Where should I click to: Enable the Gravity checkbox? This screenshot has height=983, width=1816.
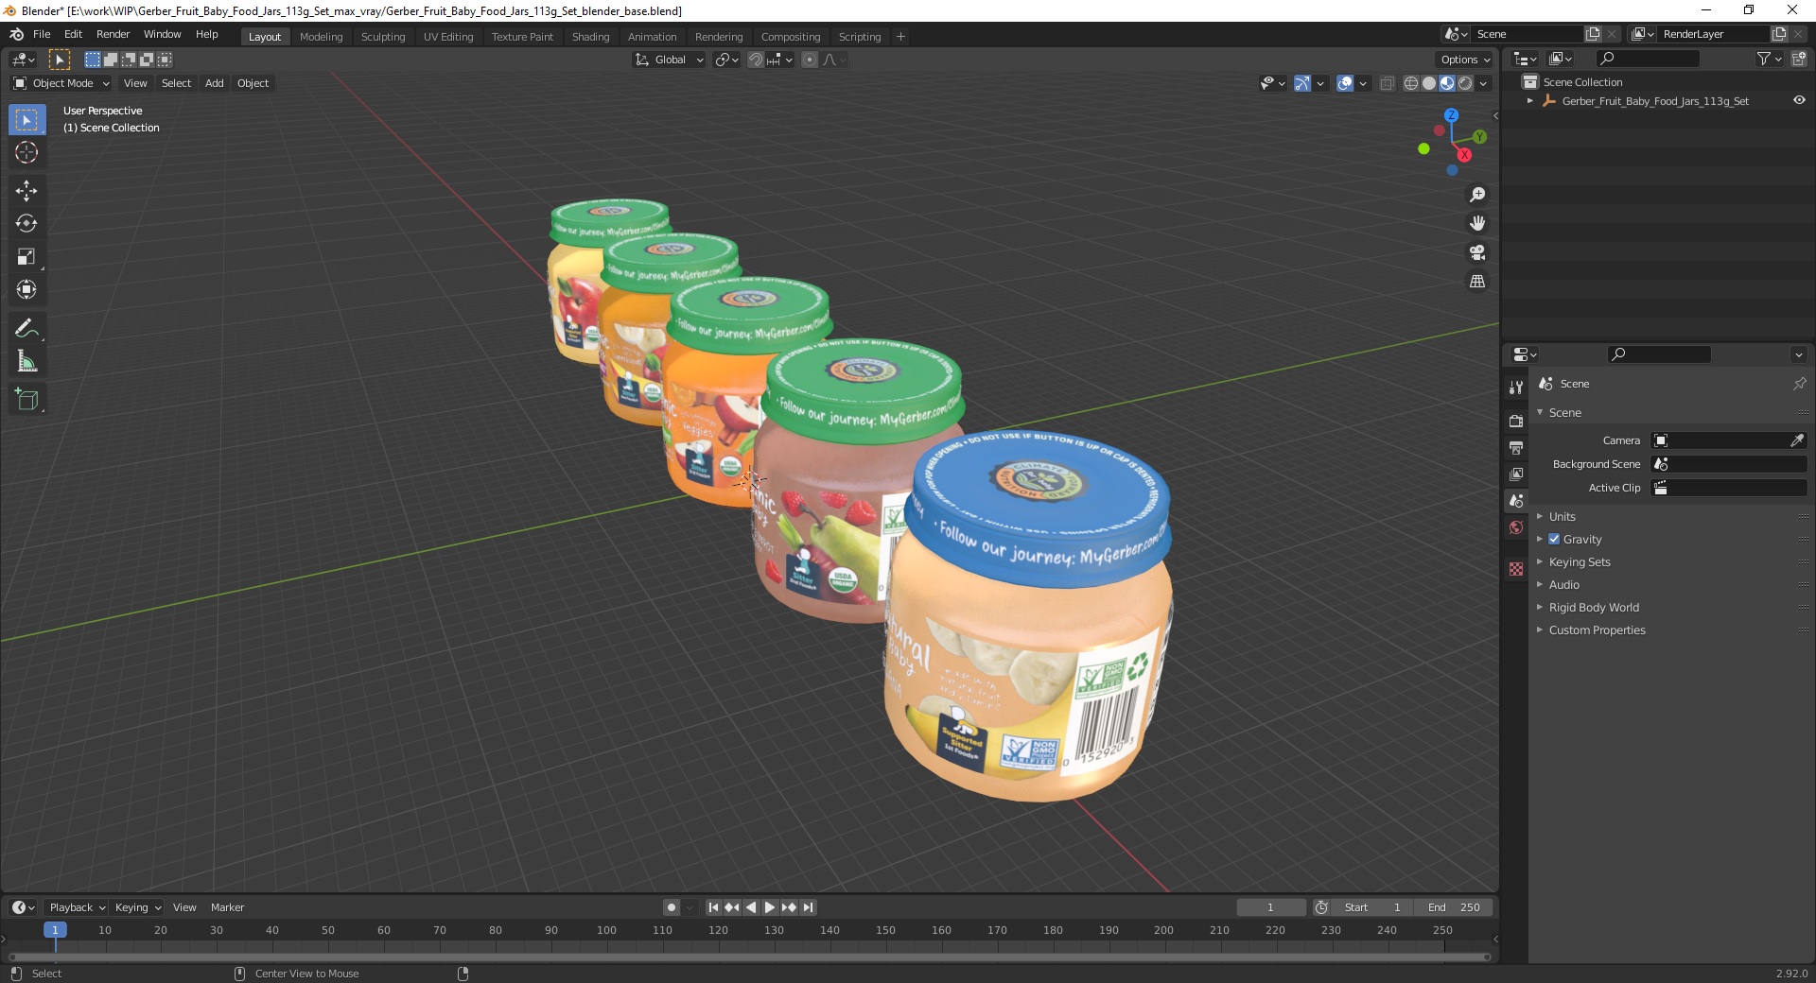point(1554,539)
